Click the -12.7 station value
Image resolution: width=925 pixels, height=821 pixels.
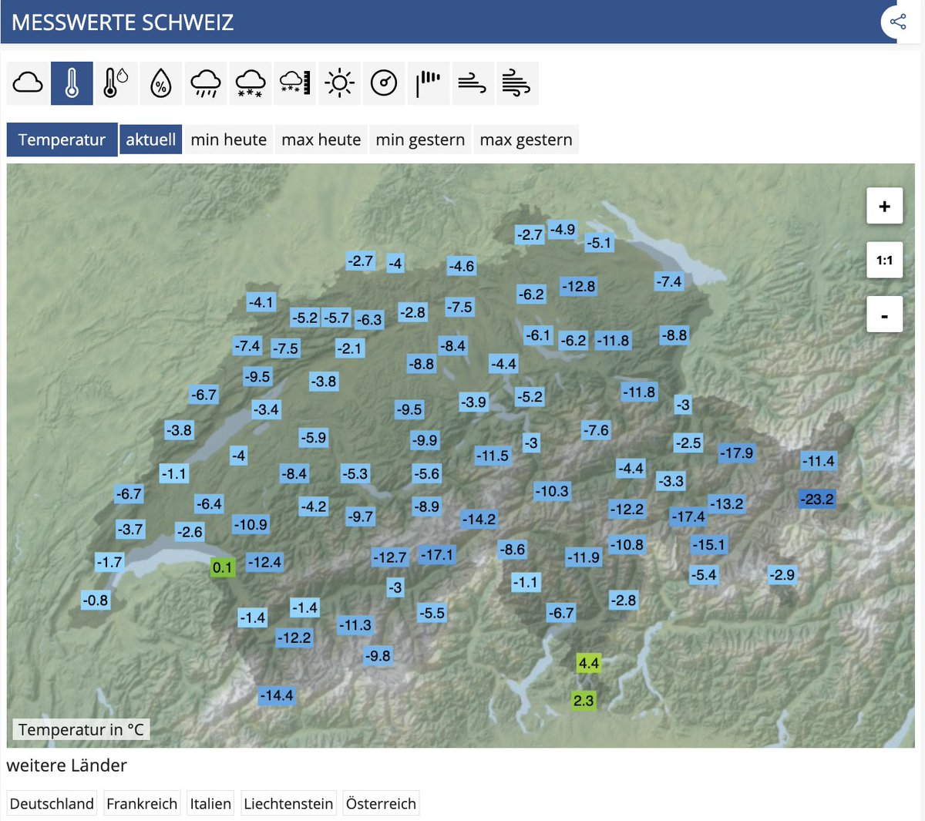tap(389, 557)
